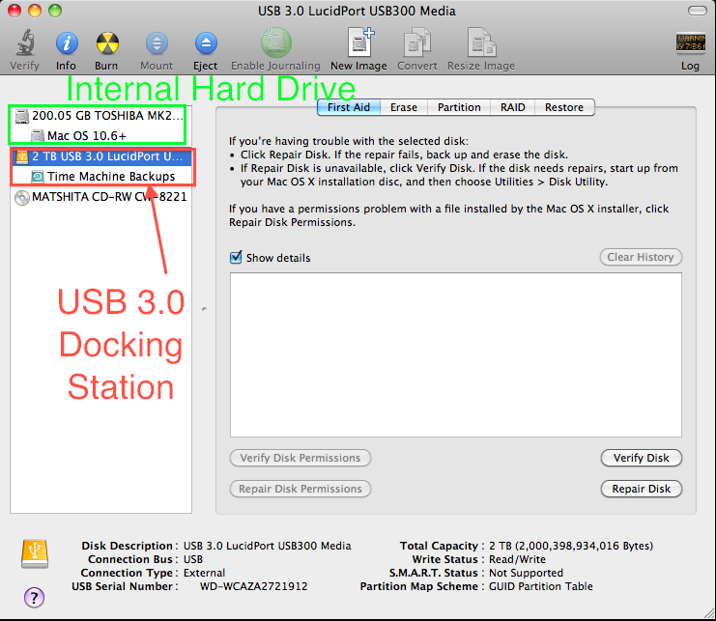Click the sidebar split divider handle
This screenshot has height=621, width=716.
pyautogui.click(x=204, y=309)
